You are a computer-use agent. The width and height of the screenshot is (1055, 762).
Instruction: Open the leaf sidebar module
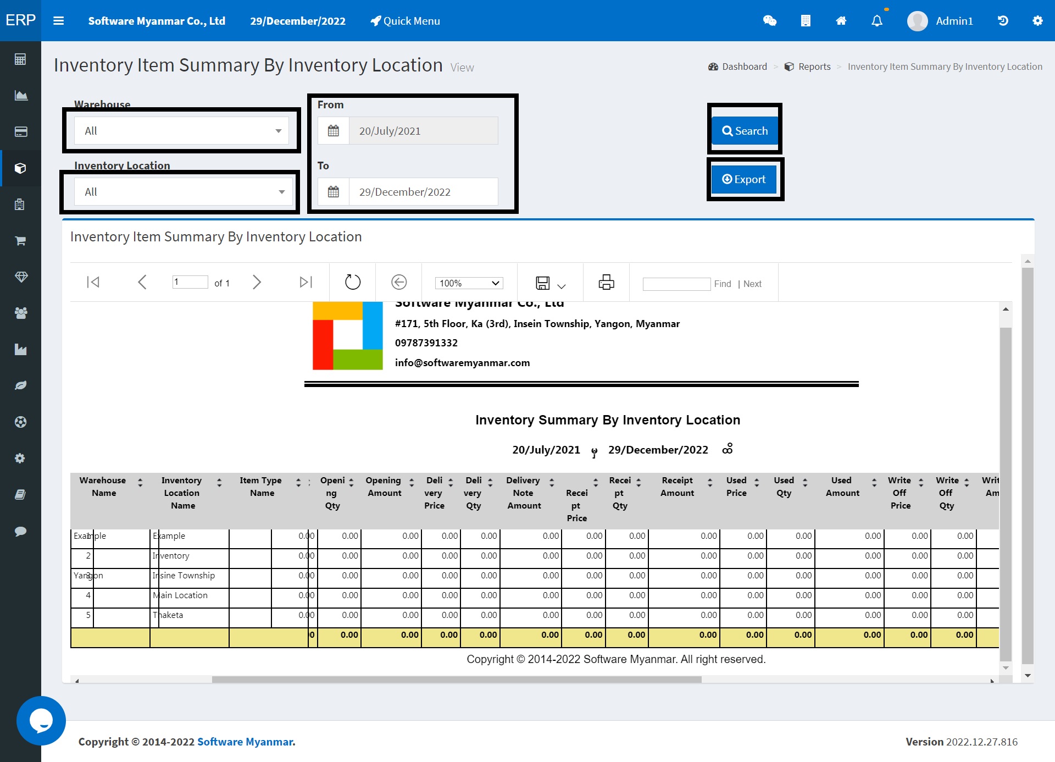pos(20,386)
